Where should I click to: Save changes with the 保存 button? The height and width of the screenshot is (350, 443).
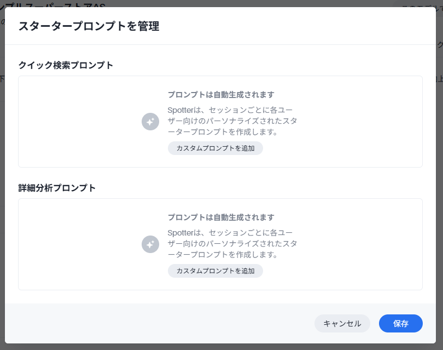401,323
